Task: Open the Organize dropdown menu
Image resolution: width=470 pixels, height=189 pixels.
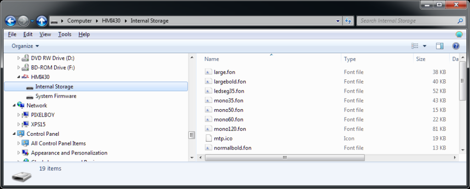Action: point(25,46)
